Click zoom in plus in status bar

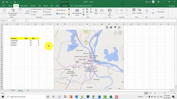171,93
